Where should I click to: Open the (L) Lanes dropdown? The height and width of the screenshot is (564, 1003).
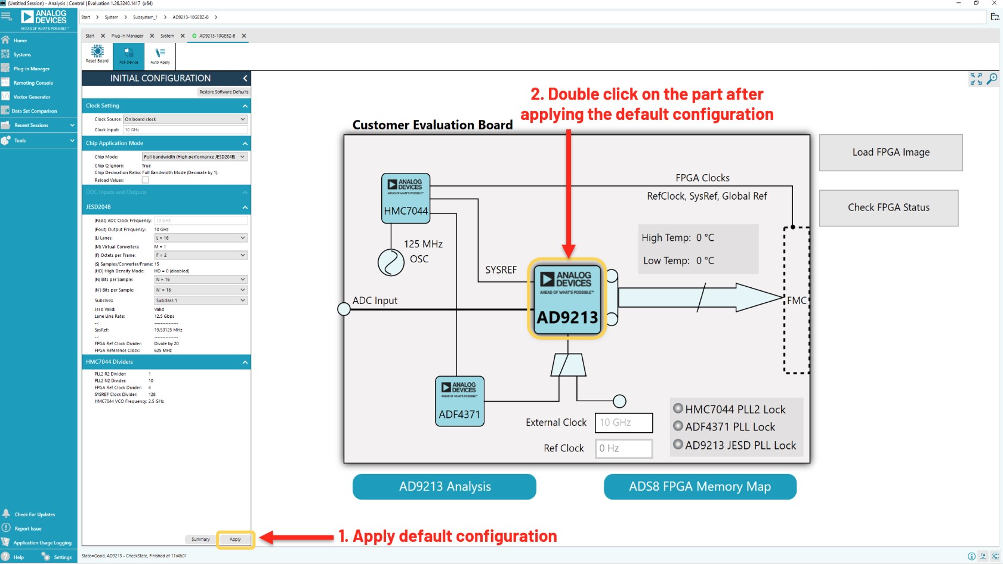[x=200, y=238]
